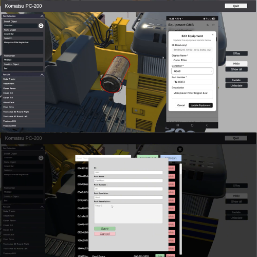
Task: Click the Enter text search field in the bright panel
Action: point(20,26)
